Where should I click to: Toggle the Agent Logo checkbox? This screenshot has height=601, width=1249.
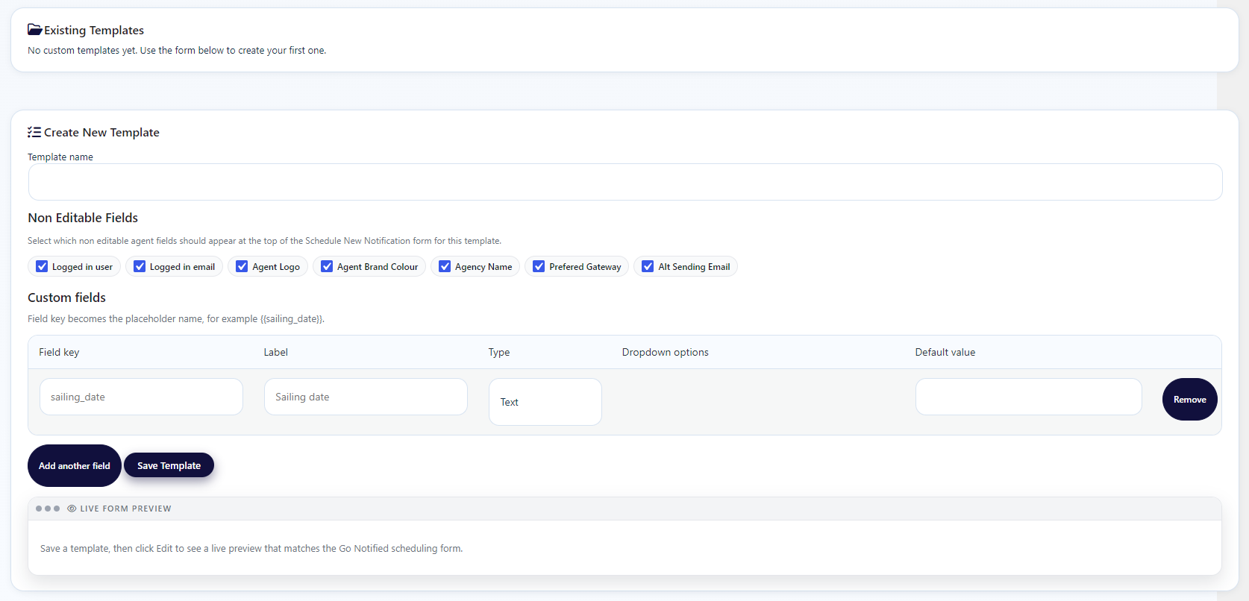coord(242,266)
